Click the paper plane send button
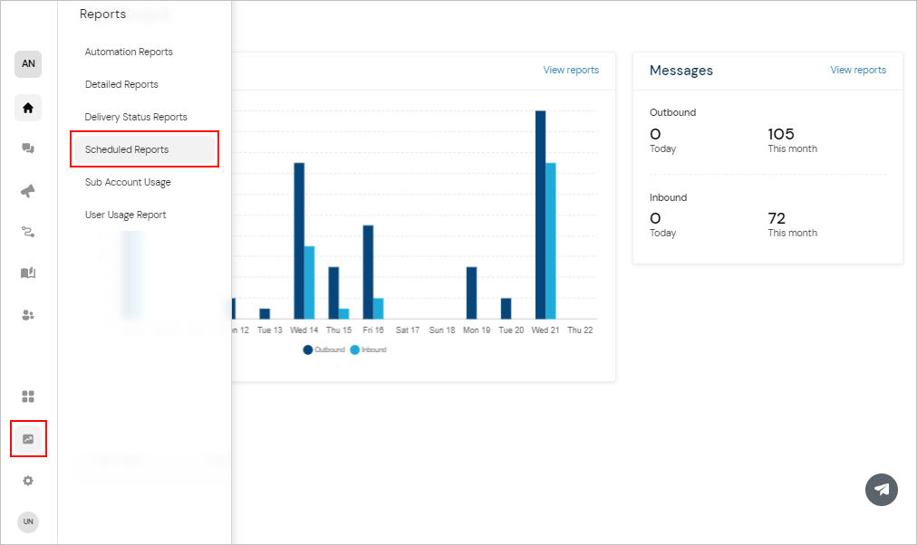Screen dimensions: 917x545 (x=882, y=490)
